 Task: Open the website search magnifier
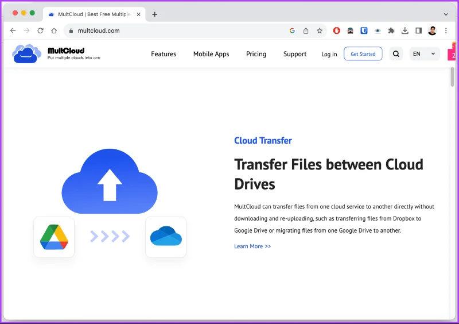coord(396,53)
